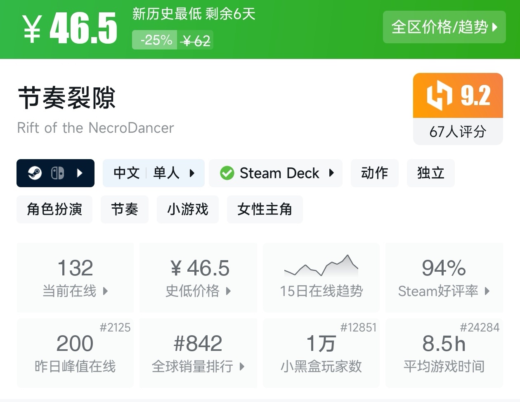Expand the 中文 单人 language details arrow

[192, 173]
